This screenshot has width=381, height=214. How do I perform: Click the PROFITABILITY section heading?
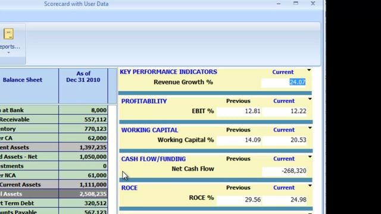144,101
